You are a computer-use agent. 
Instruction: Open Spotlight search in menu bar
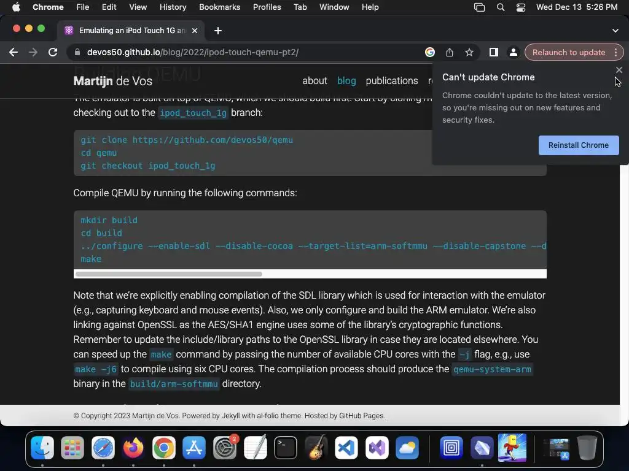pyautogui.click(x=500, y=7)
